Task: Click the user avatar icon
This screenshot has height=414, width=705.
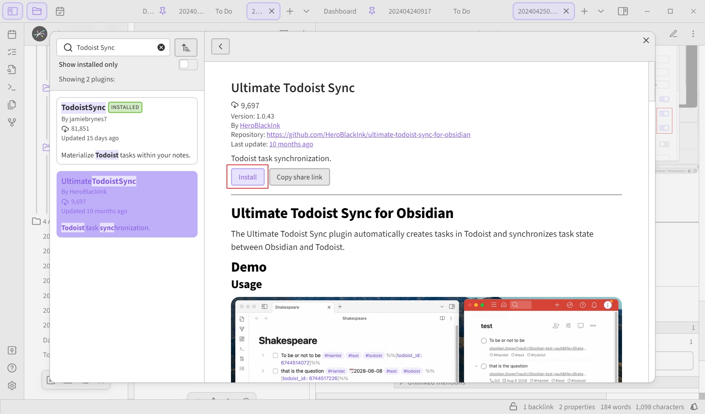Action: coord(40,34)
